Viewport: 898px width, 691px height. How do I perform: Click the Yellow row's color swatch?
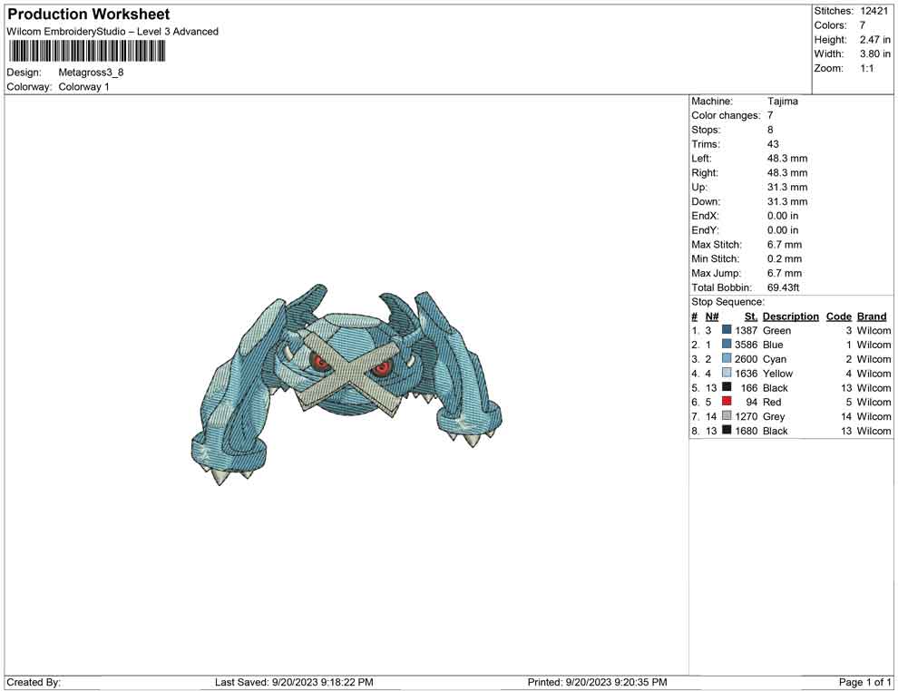pyautogui.click(x=727, y=373)
